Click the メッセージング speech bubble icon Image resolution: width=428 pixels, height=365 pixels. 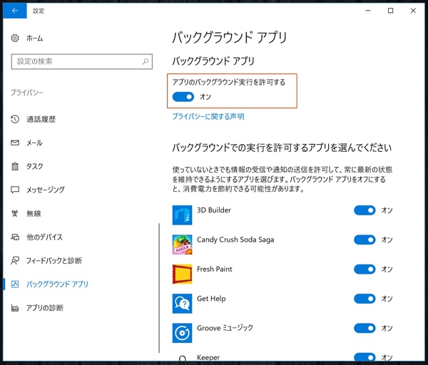(15, 190)
